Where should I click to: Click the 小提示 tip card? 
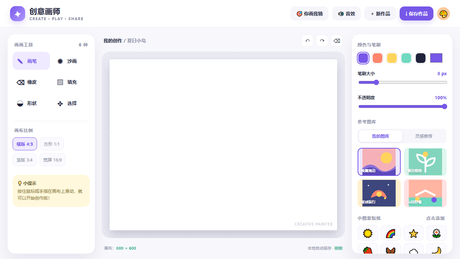[51, 191]
